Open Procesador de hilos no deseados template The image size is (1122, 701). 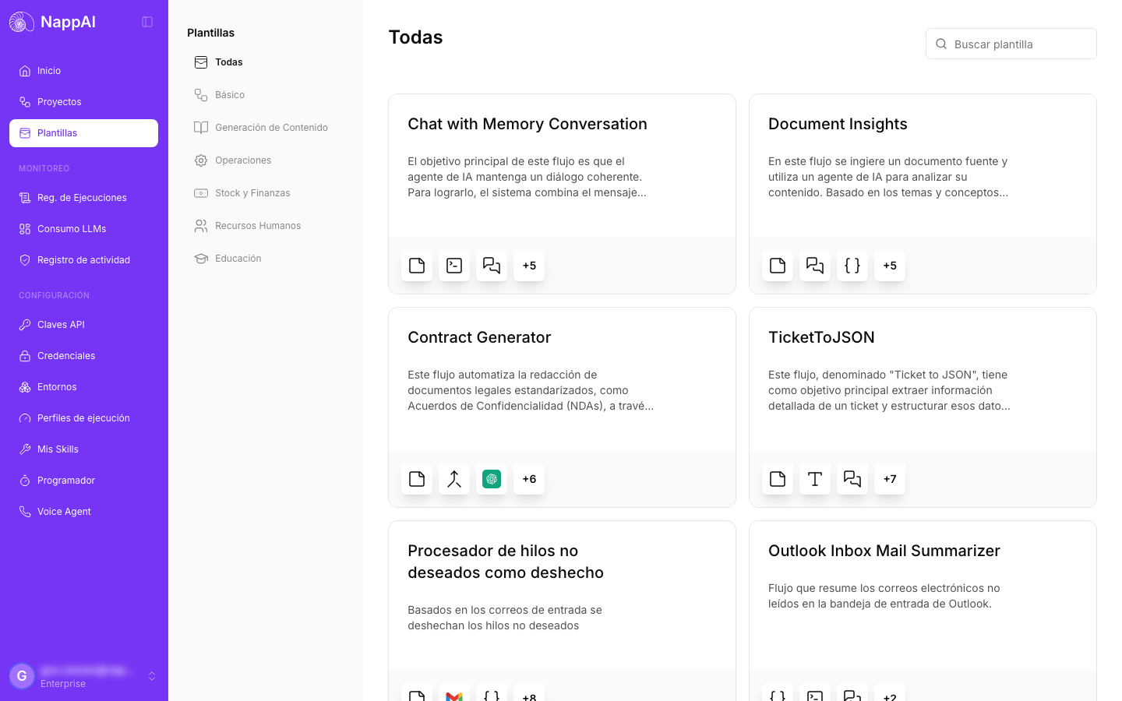[x=562, y=611]
